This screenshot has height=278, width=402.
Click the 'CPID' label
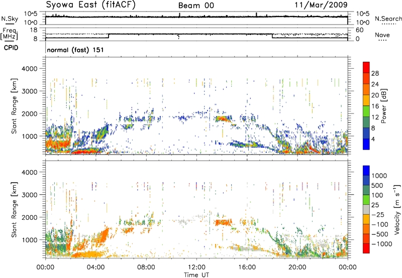(x=11, y=48)
